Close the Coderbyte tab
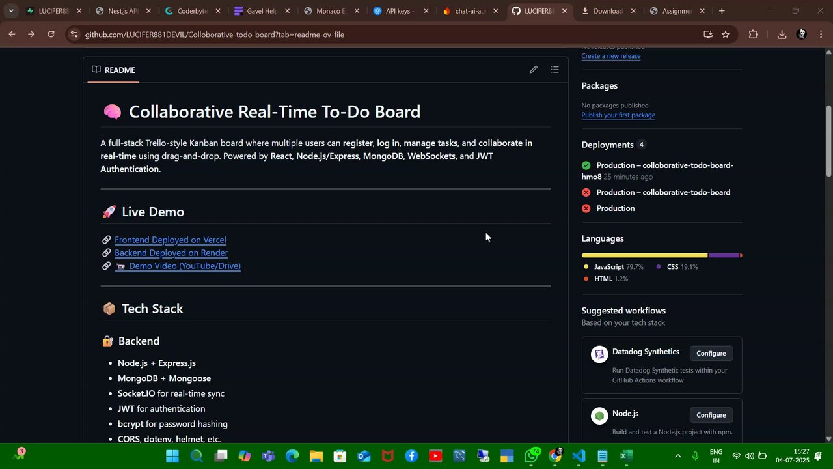 coord(218,11)
